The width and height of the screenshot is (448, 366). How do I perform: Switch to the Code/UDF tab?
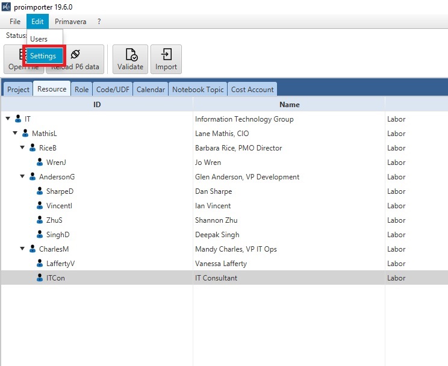113,90
